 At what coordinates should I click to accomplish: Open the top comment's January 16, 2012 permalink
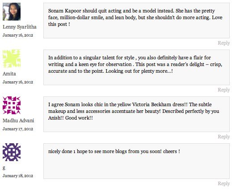[18, 35]
